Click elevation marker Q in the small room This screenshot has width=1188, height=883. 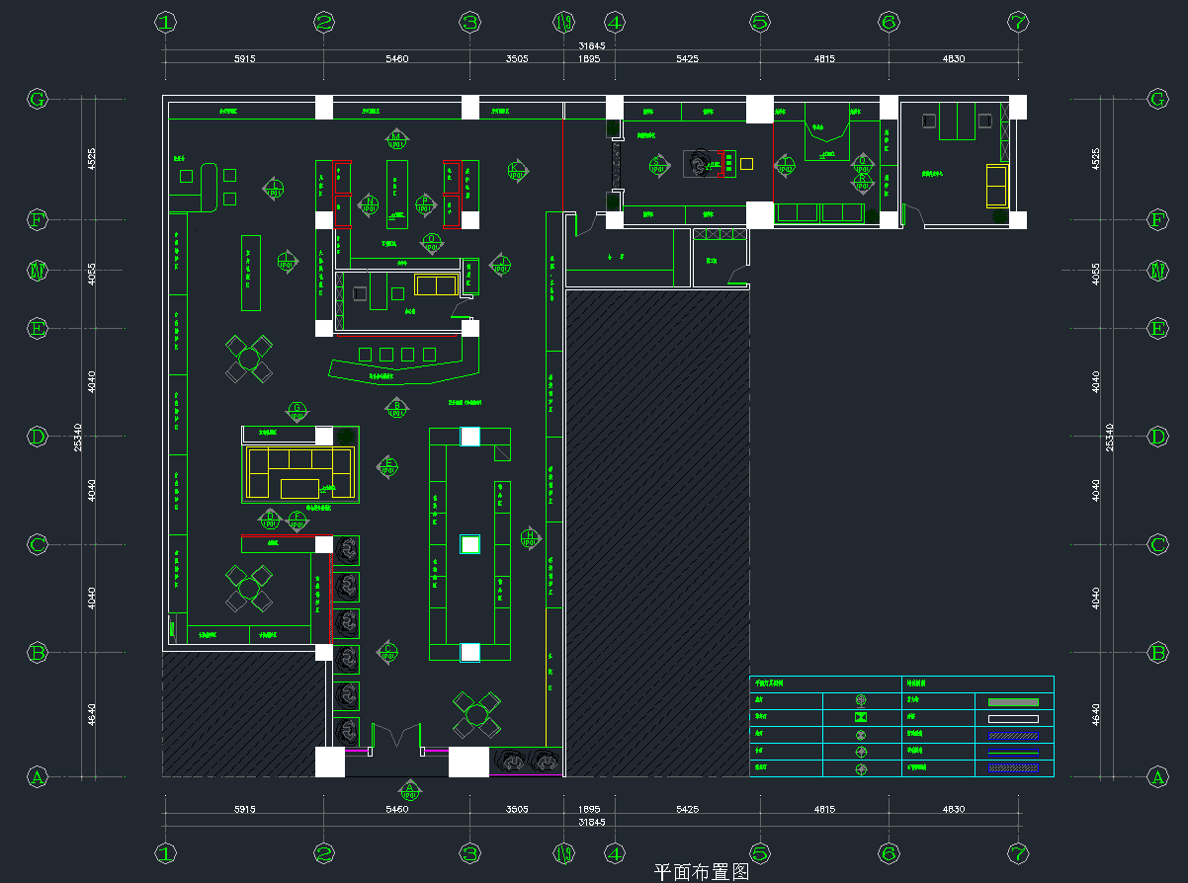[x=862, y=164]
